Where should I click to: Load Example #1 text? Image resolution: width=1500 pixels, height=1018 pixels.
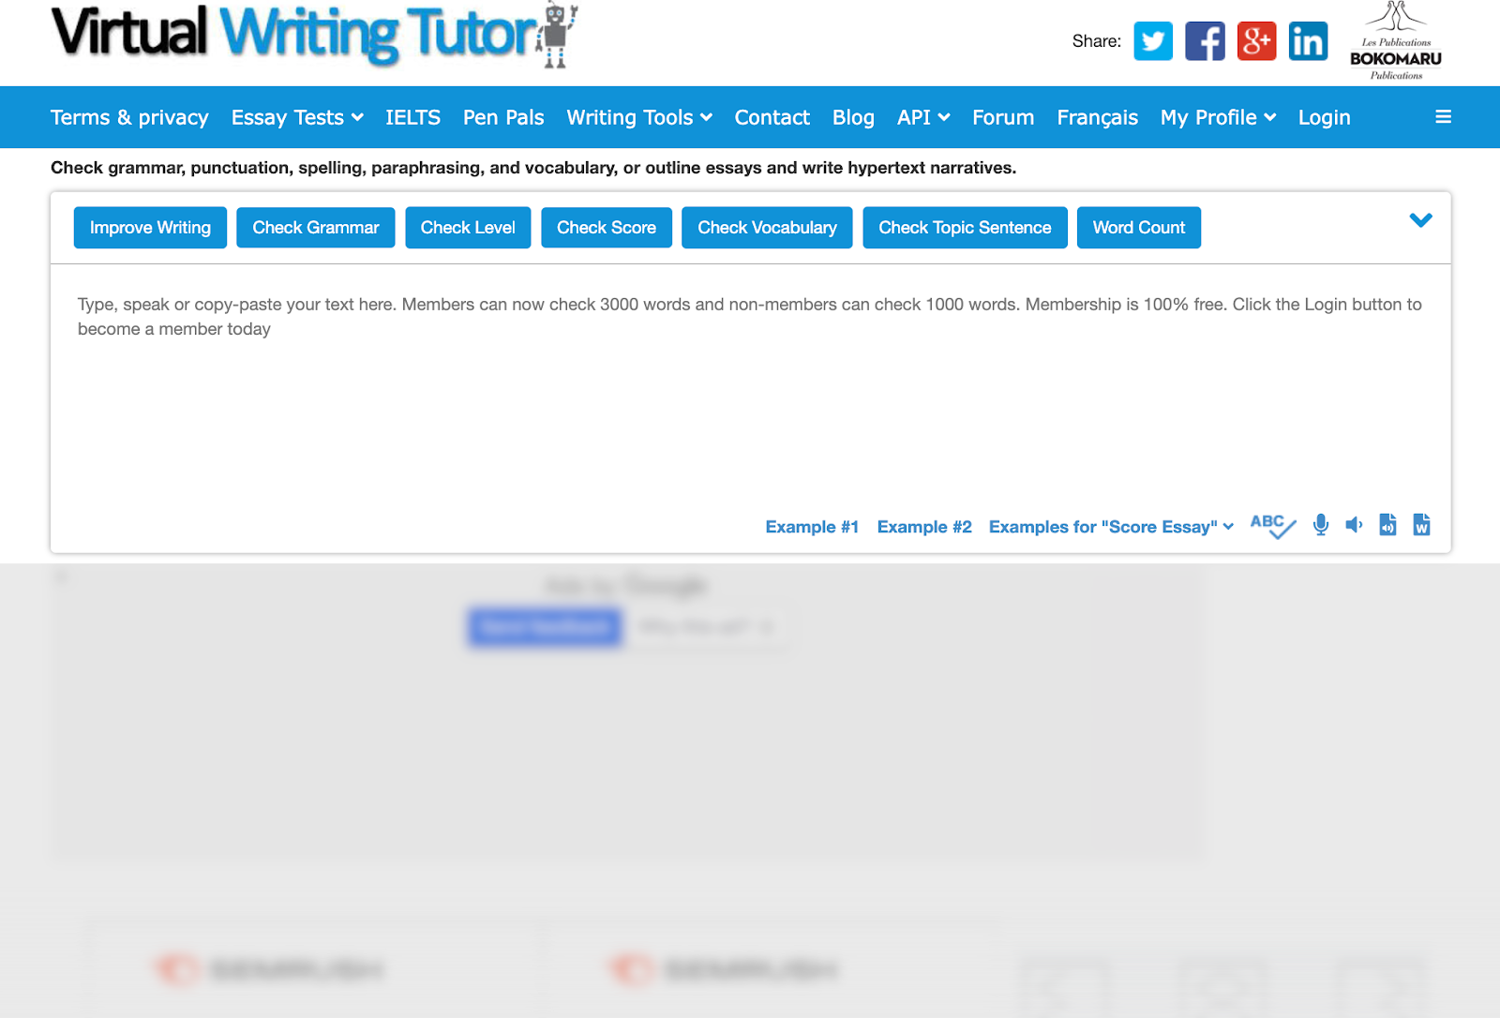point(812,527)
